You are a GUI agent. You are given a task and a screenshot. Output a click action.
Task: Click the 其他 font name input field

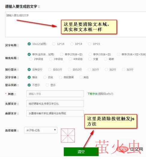click(x=55, y=94)
